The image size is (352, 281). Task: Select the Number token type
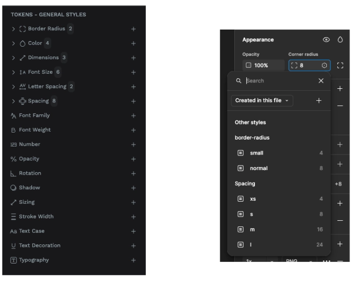tap(25, 145)
